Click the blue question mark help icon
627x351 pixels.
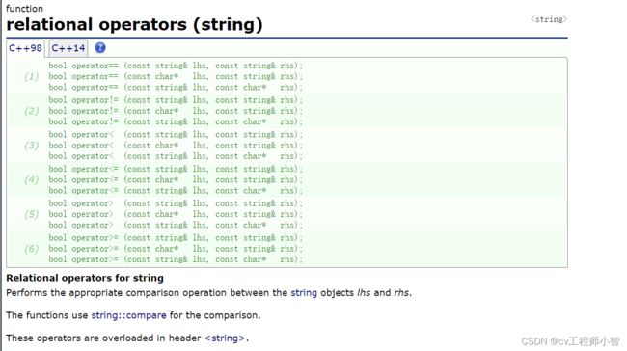100,48
